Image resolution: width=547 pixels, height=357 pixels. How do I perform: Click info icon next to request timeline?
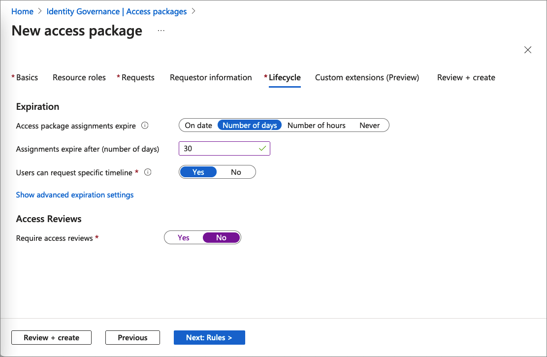pos(148,172)
